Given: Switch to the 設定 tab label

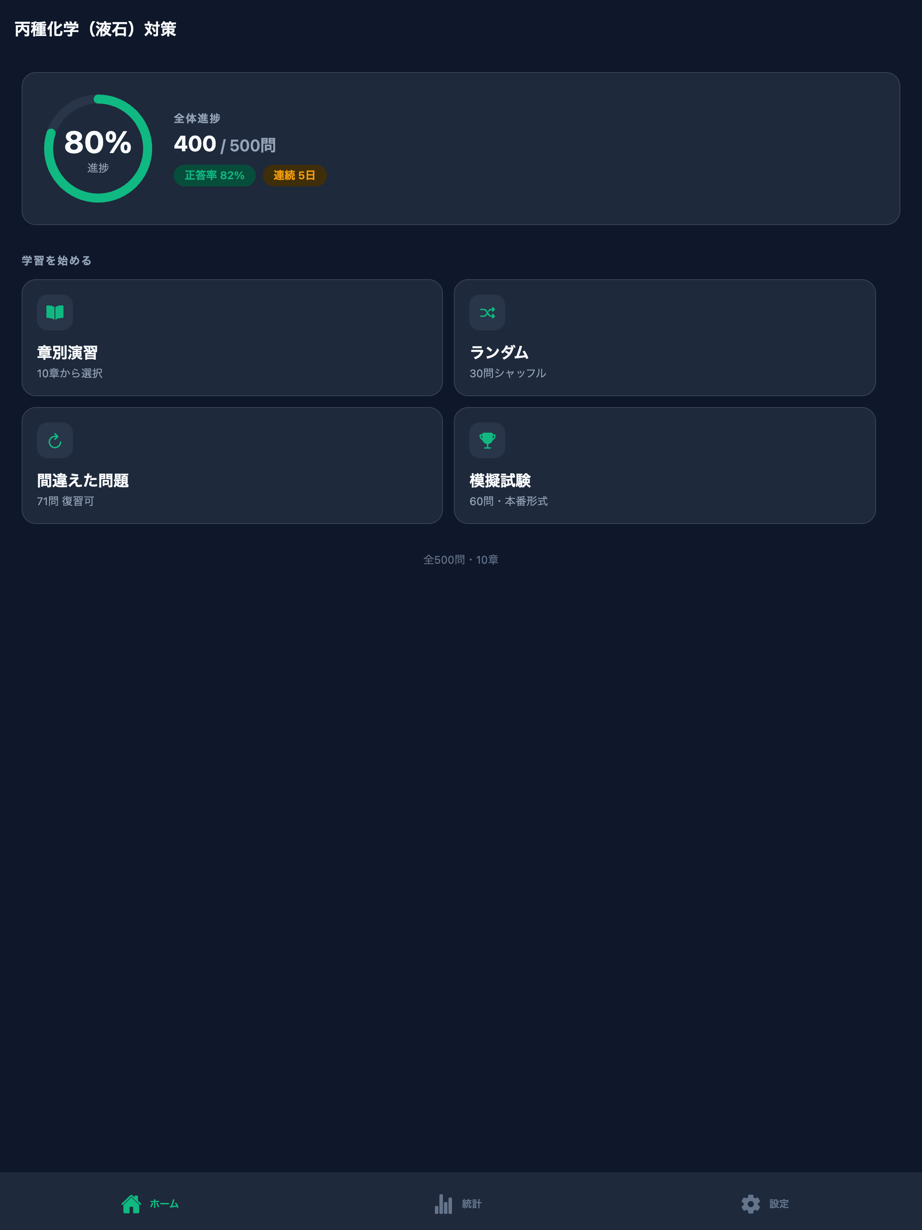Looking at the screenshot, I should coord(779,1204).
